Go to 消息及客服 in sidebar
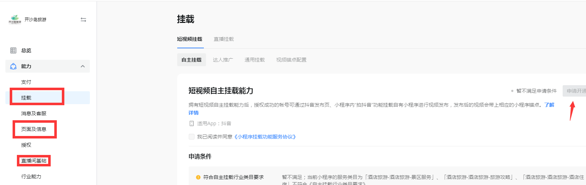 pos(34,113)
